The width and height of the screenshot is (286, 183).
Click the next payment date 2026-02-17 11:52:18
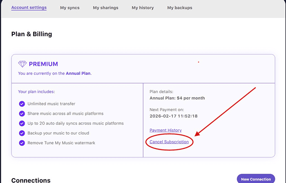[x=174, y=116]
